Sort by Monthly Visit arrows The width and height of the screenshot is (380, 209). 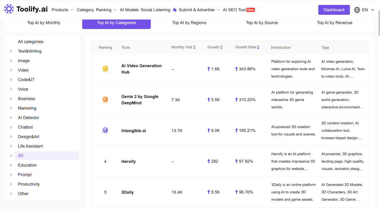click(194, 47)
